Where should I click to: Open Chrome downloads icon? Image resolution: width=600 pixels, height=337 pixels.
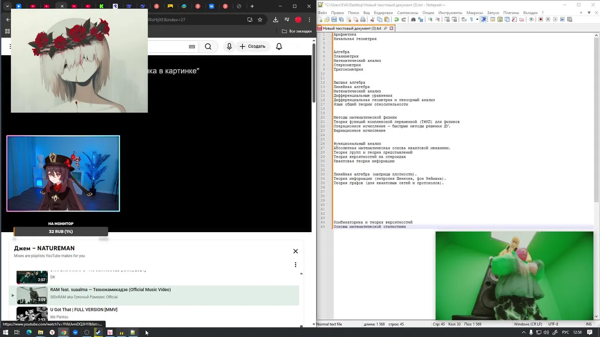click(x=275, y=20)
